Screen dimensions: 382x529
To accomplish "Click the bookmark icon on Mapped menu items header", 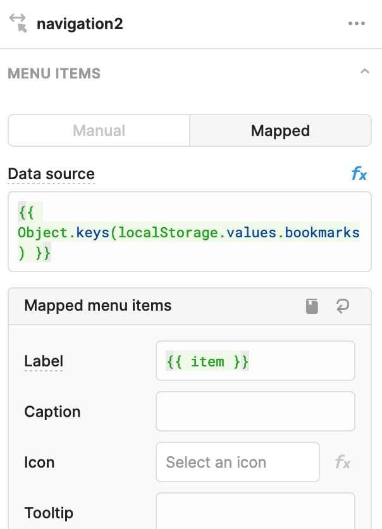I will coord(311,306).
